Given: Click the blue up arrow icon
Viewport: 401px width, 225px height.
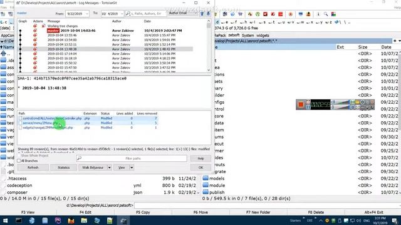Looking at the screenshot, I should pos(202,14).
